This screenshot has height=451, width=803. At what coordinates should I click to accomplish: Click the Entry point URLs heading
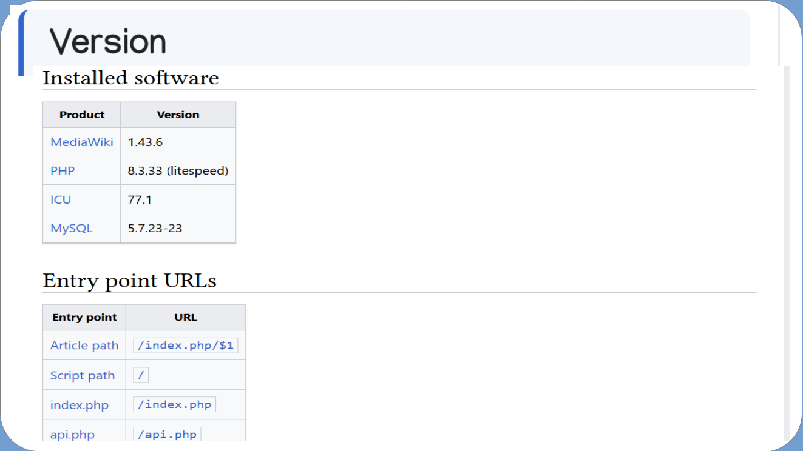click(x=129, y=281)
